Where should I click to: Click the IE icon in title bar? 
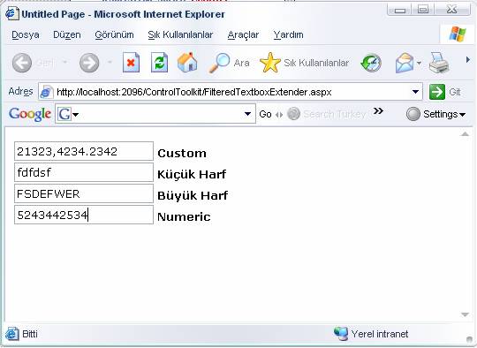coord(12,14)
